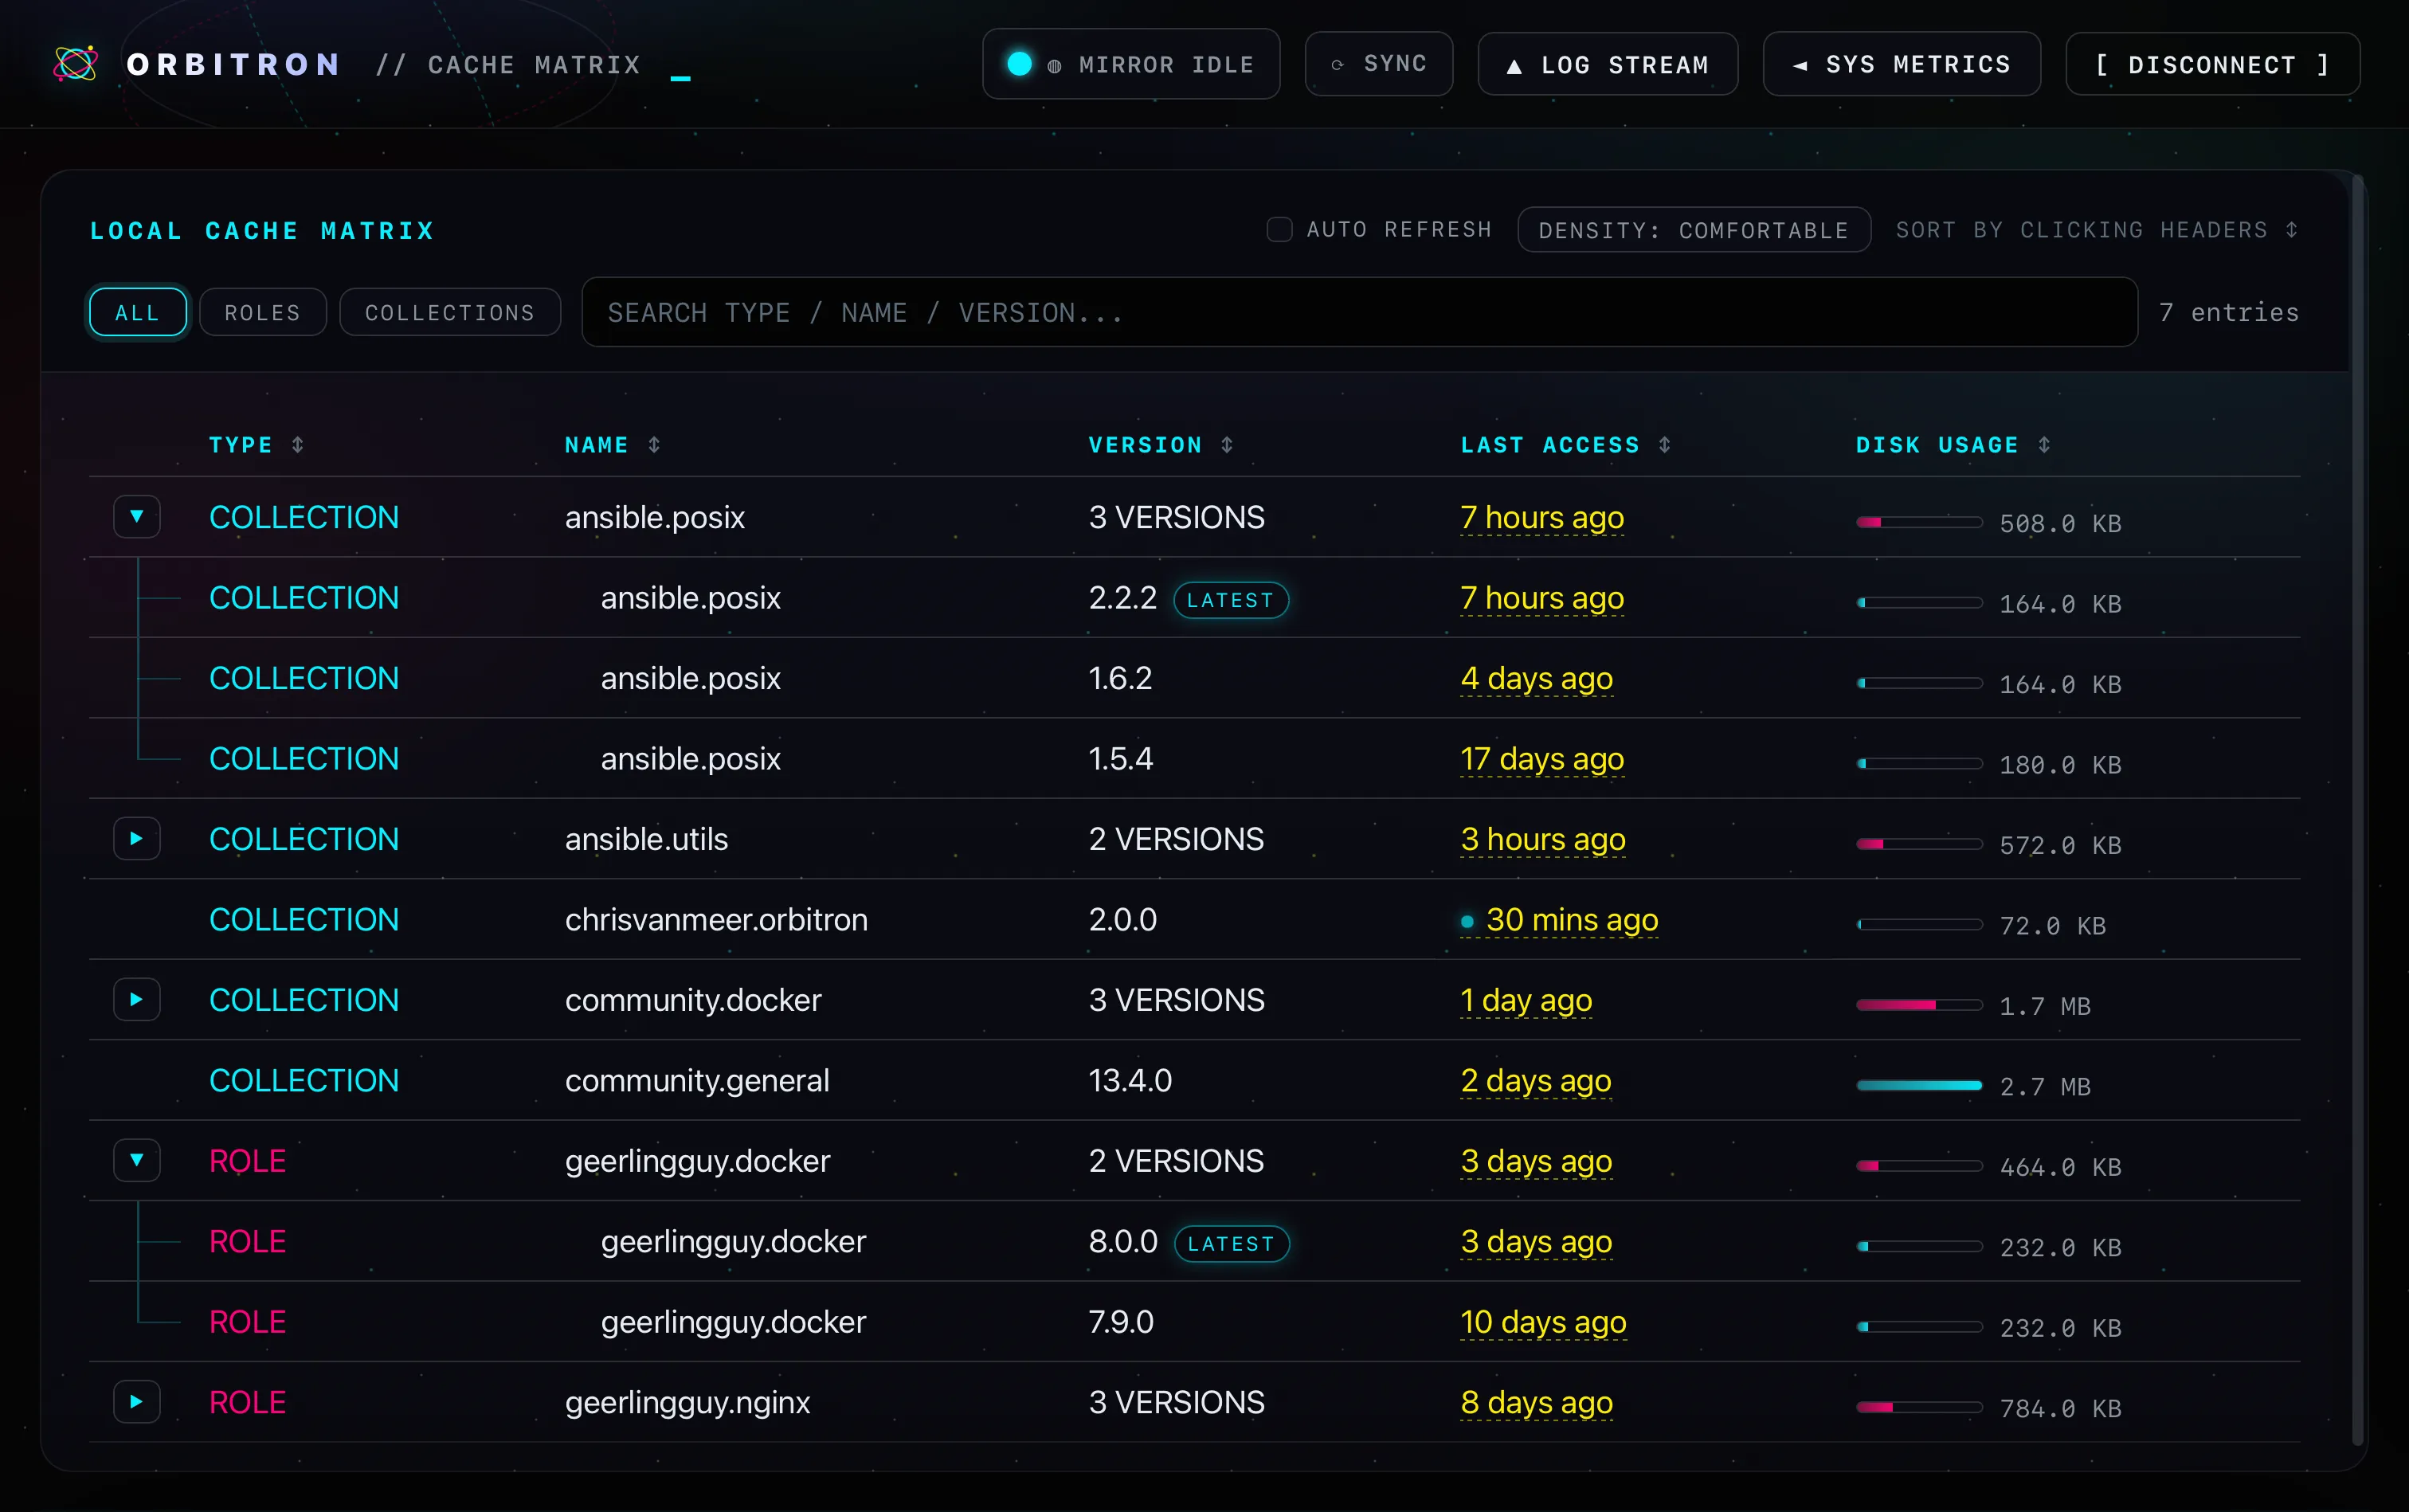Click the sort hint arrows icon
This screenshot has width=2409, height=1512.
[2291, 230]
